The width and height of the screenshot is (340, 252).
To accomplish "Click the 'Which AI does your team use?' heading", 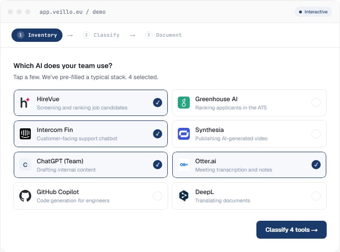I will point(63,66).
